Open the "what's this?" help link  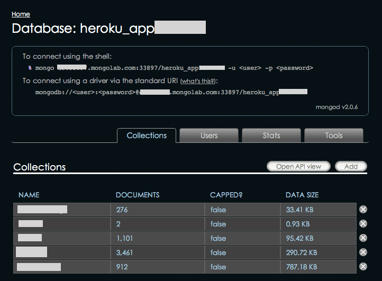point(198,81)
